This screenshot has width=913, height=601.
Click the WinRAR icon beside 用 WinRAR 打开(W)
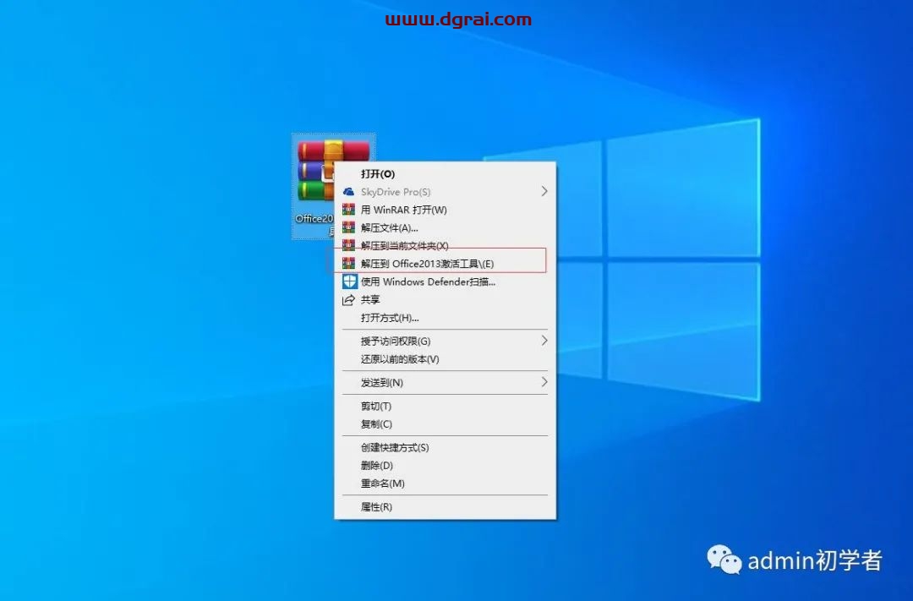pyautogui.click(x=348, y=210)
